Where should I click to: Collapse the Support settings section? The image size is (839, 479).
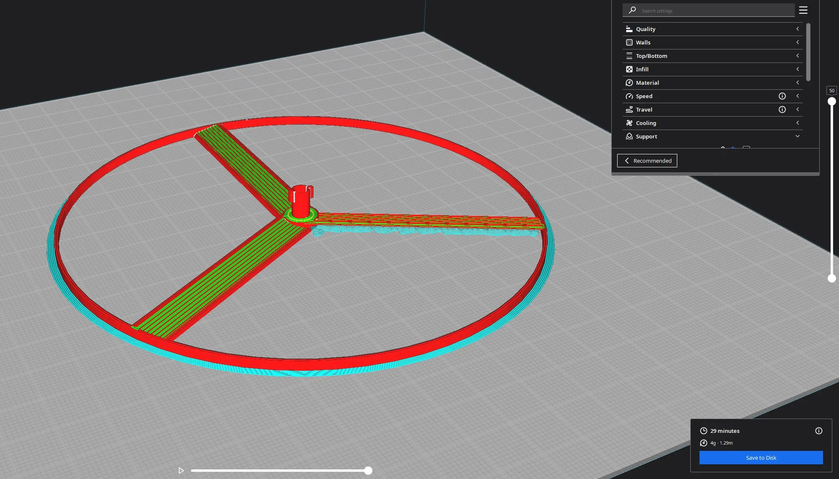797,136
